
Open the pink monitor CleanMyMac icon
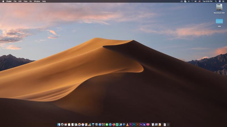[x=148, y=124]
